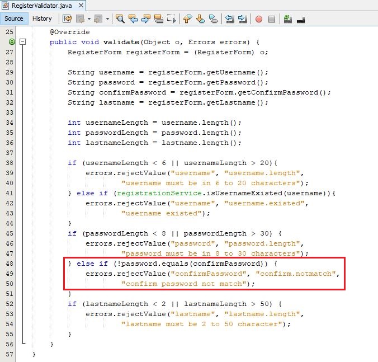Image resolution: width=378 pixels, height=362 pixels.
Task: Open the Forward history dropdown arrow
Action: click(107, 18)
